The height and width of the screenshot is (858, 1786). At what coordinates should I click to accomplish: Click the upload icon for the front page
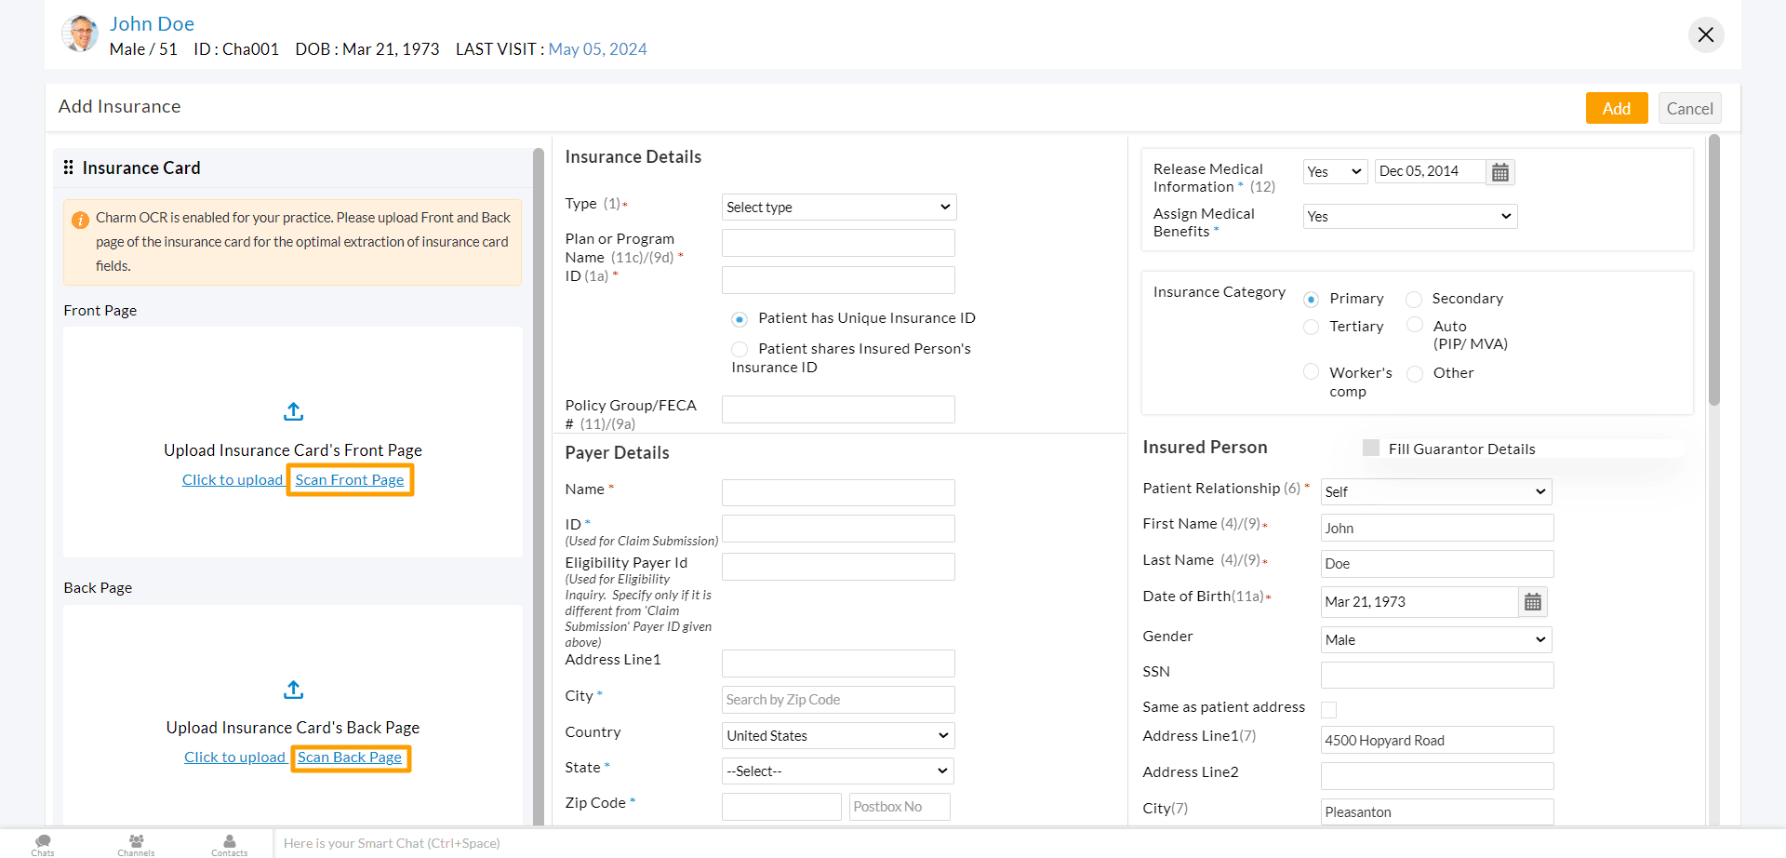292,411
